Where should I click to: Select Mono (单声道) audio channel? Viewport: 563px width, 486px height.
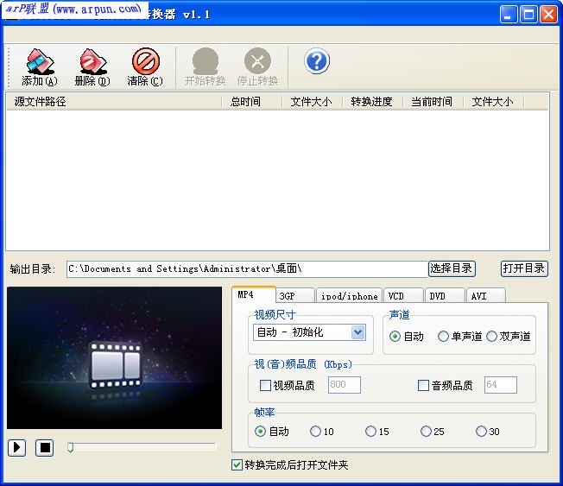coord(443,337)
